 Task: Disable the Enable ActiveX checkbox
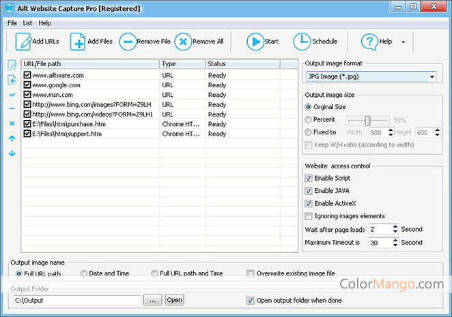[309, 203]
